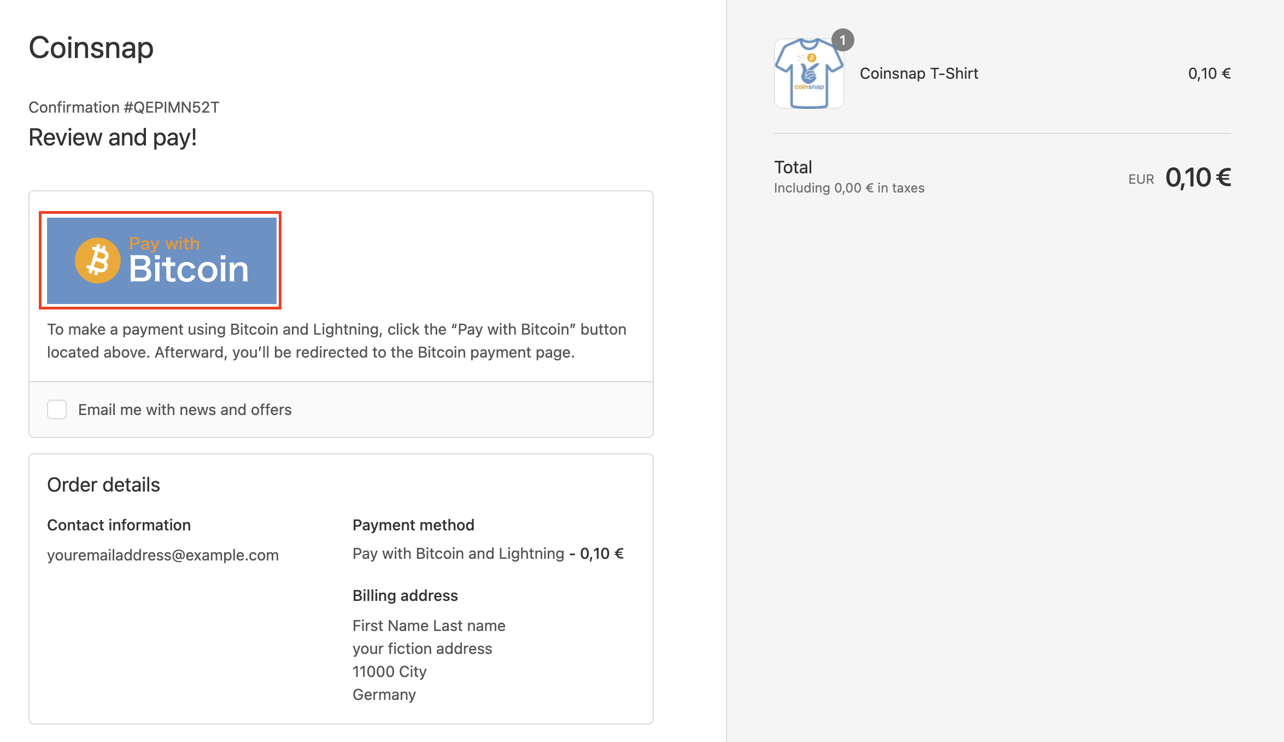Enable Email me with news and offers checkbox
1284x742 pixels.
pyautogui.click(x=57, y=410)
